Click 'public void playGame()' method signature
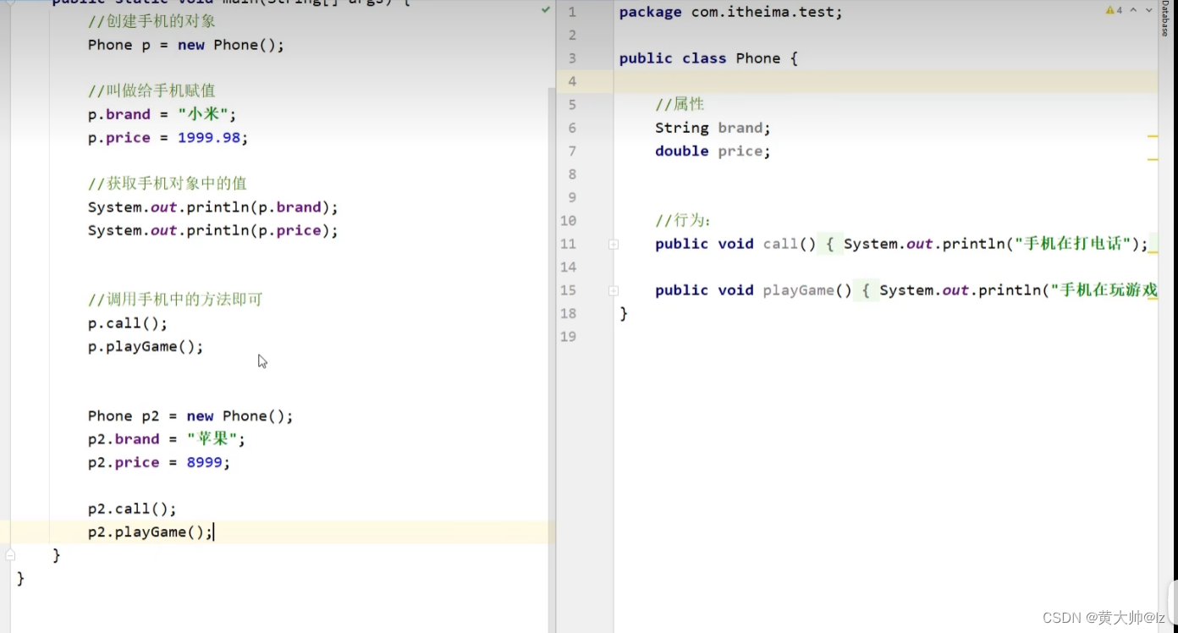This screenshot has height=633, width=1178. coord(753,290)
